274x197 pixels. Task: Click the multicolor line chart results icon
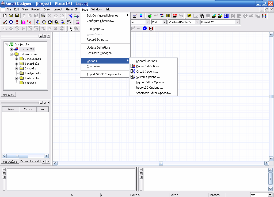(264, 16)
